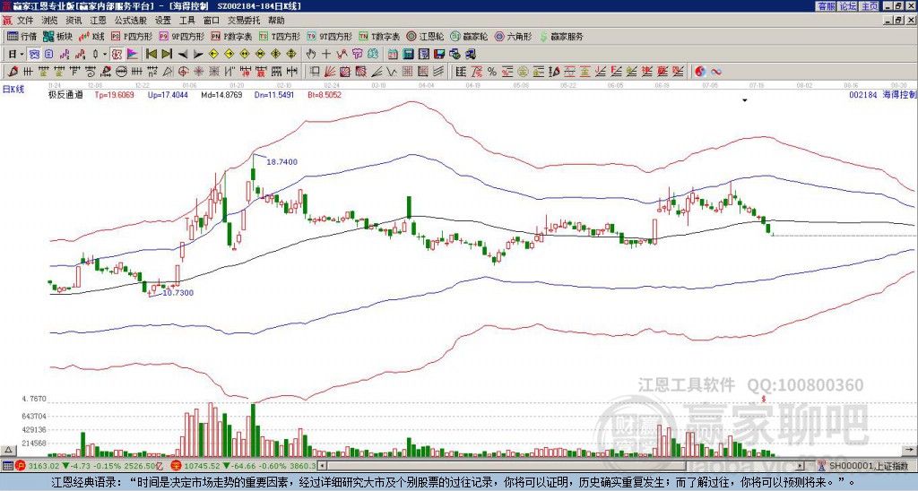
Task: Click the yin-yang taiji icon
Action: [x=699, y=72]
